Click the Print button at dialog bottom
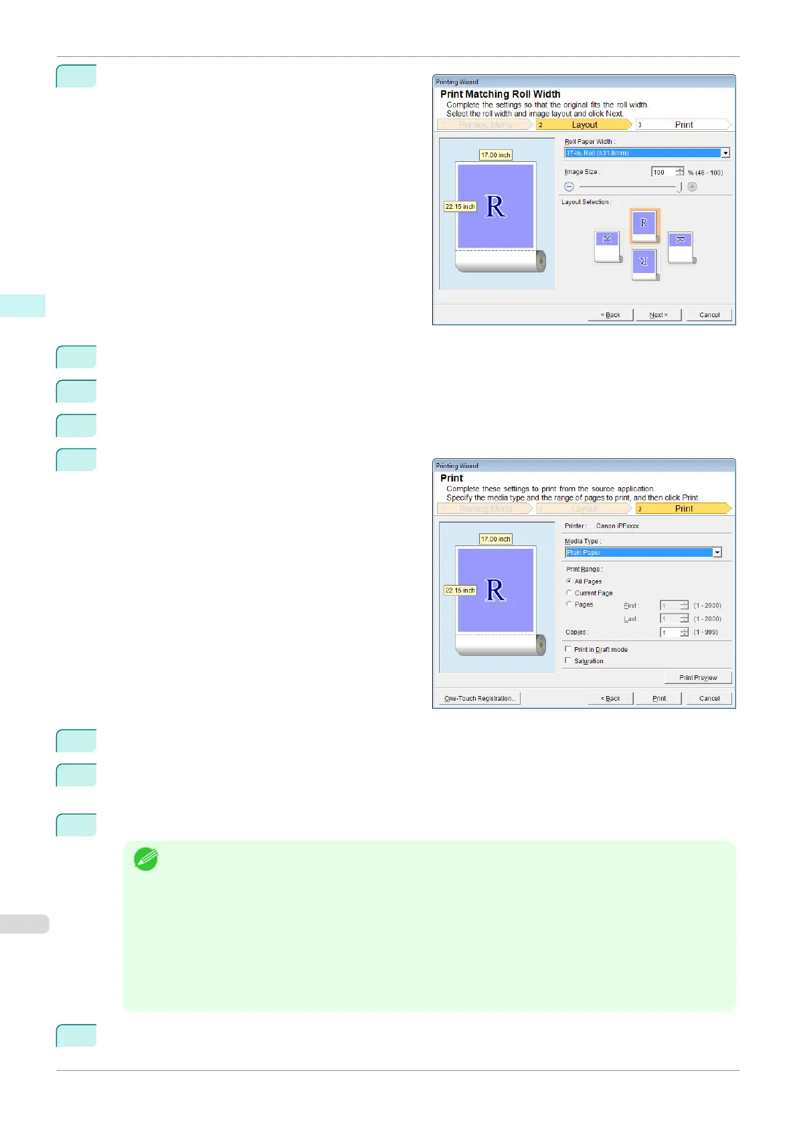The image size is (797, 1127). (659, 699)
